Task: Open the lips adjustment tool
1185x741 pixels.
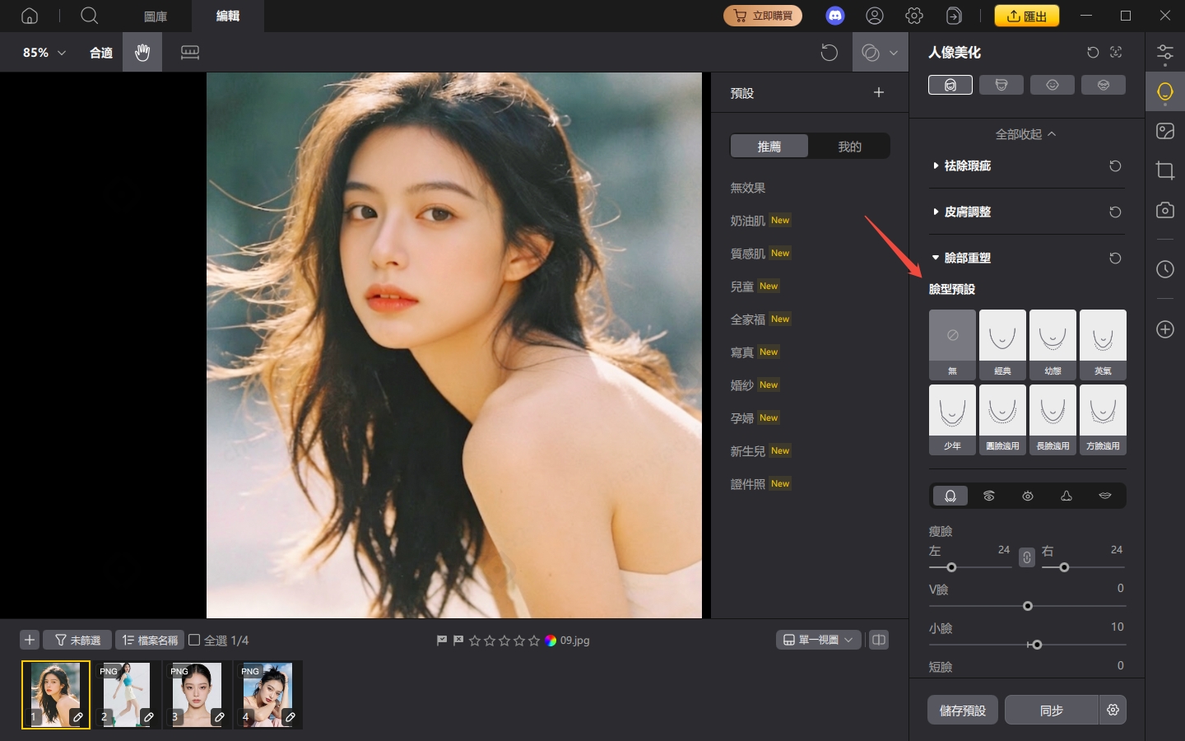Action: coord(1105,496)
